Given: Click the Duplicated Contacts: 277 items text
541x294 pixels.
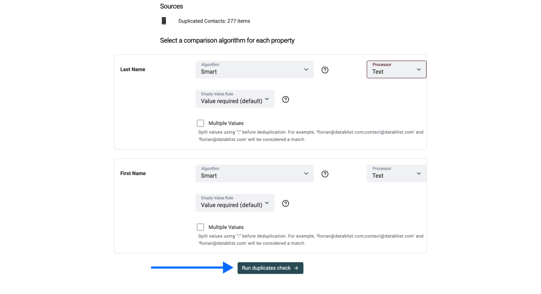Looking at the screenshot, I should click(x=214, y=21).
